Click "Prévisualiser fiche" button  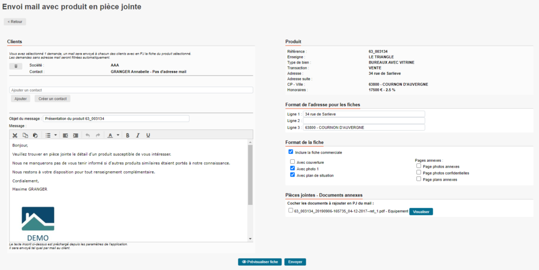[259, 262]
